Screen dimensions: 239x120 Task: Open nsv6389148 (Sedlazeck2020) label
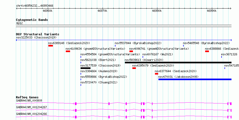point(69,43)
